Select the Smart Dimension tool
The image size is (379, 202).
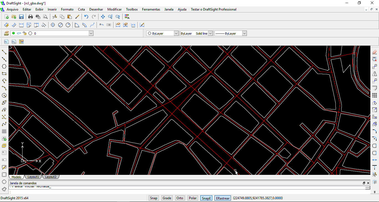coord(6,25)
